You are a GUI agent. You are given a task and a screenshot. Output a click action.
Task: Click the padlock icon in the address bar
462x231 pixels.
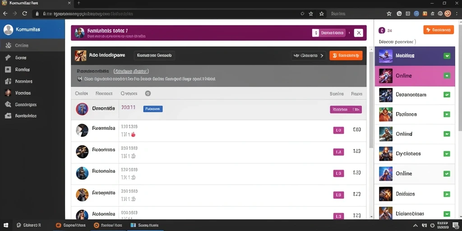point(37,14)
